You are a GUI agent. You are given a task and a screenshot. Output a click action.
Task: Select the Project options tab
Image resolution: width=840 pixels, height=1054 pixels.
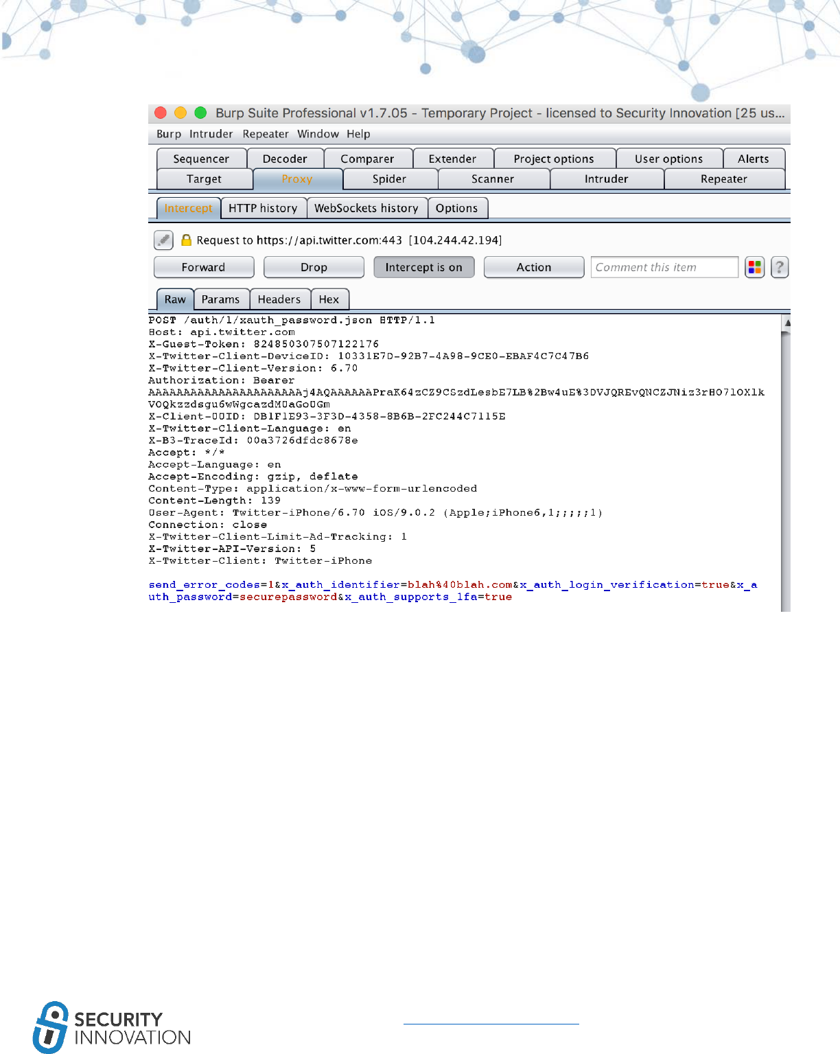click(555, 159)
